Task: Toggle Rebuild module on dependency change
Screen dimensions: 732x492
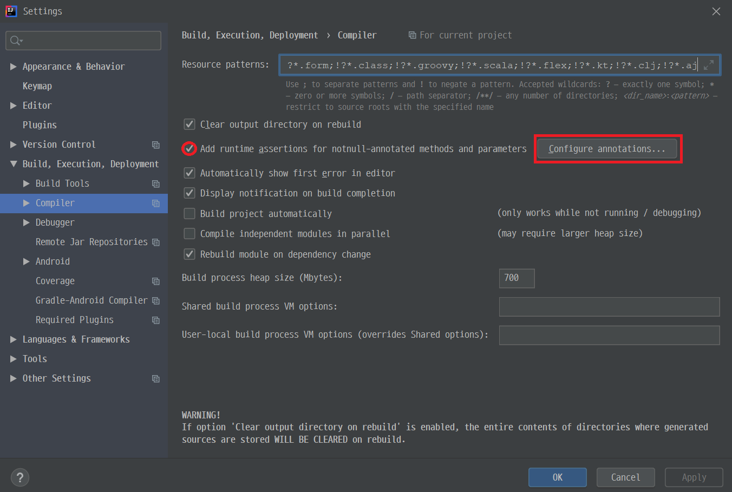Action: pyautogui.click(x=189, y=254)
